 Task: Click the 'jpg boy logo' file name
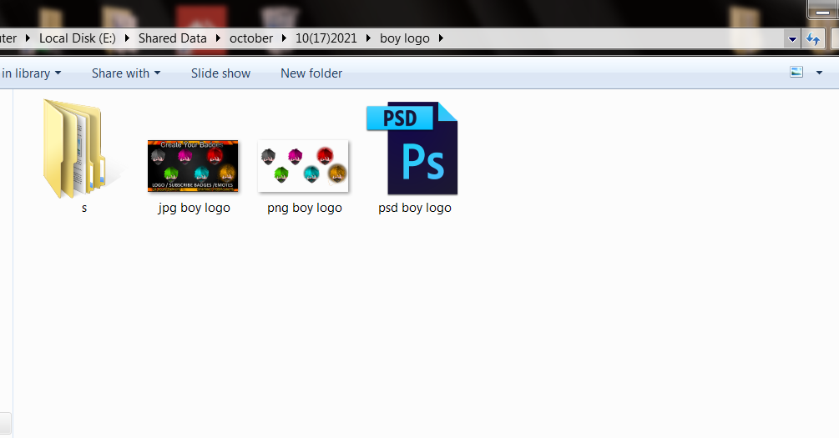195,208
